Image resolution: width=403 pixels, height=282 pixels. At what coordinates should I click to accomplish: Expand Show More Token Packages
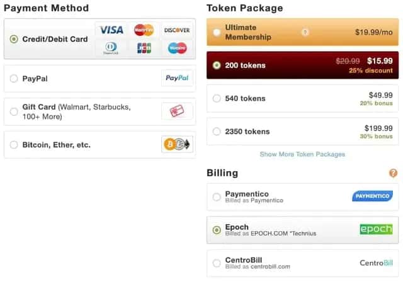pyautogui.click(x=302, y=154)
